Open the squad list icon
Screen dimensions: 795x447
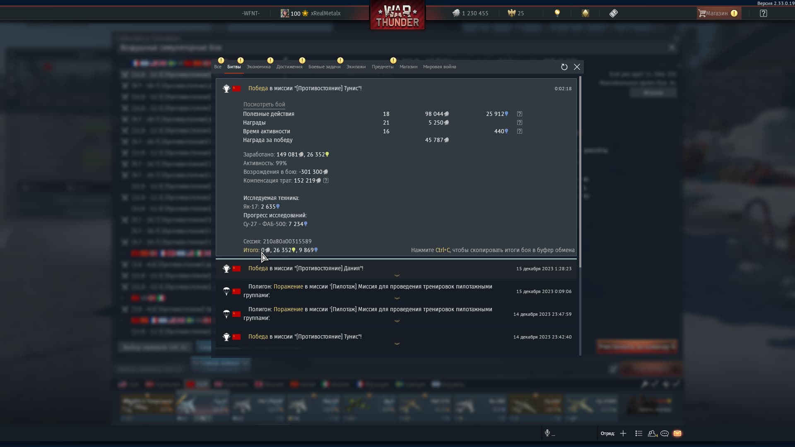638,433
